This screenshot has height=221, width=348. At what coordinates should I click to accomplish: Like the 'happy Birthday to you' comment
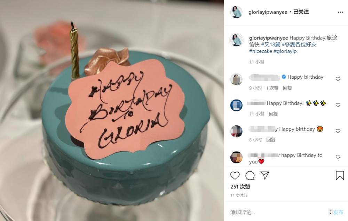(x=338, y=157)
